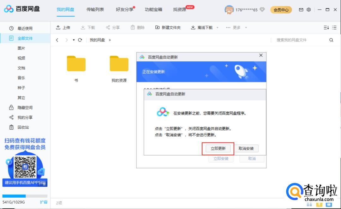341x209 pixels.
Task: Go forward with the right arrow
Action: coord(67,40)
